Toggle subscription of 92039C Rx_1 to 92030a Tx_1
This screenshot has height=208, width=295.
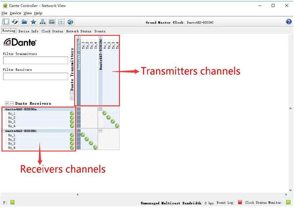point(82,135)
